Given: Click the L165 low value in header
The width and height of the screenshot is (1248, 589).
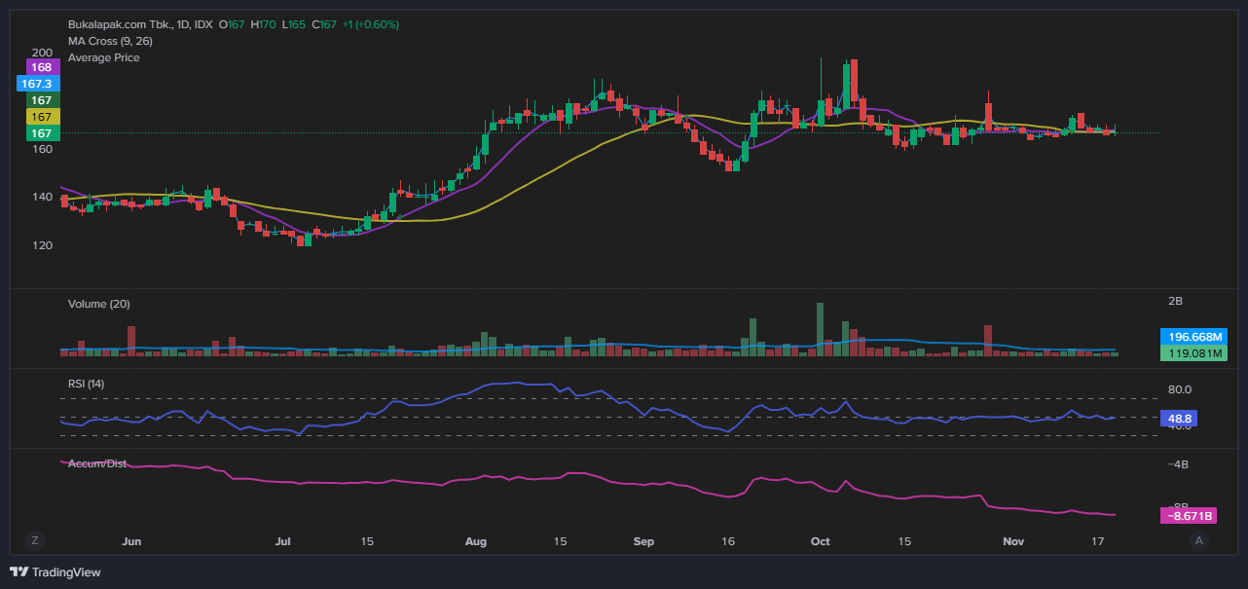Looking at the screenshot, I should (x=294, y=24).
